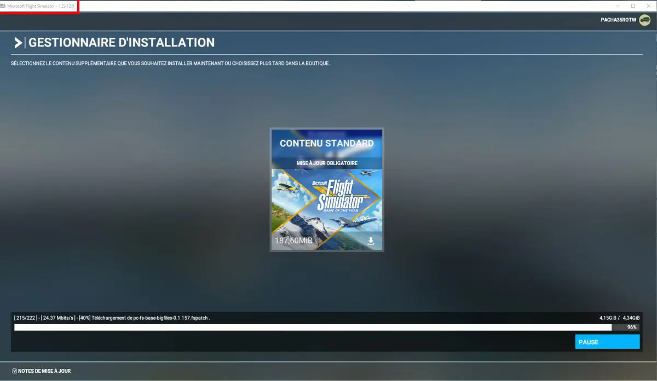Click the Mise à jour obligatoire banner
This screenshot has width=657, height=381.
327,163
